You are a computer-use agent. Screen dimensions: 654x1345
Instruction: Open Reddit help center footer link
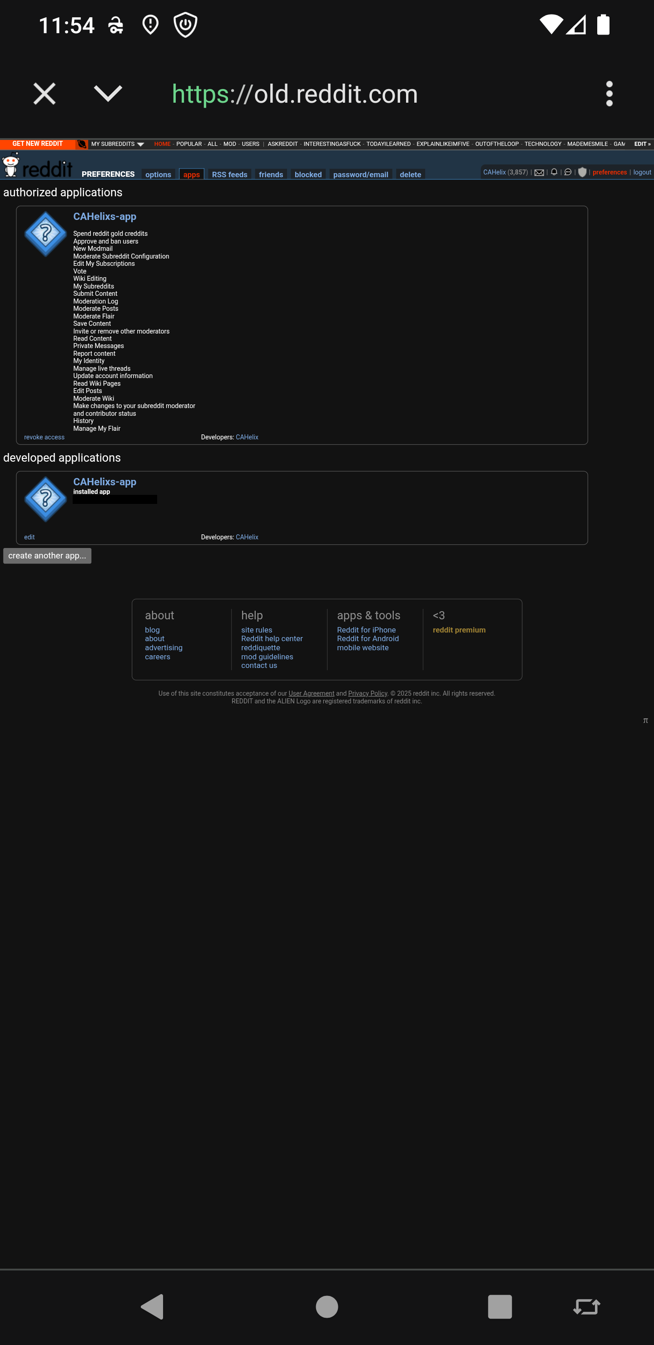click(272, 638)
